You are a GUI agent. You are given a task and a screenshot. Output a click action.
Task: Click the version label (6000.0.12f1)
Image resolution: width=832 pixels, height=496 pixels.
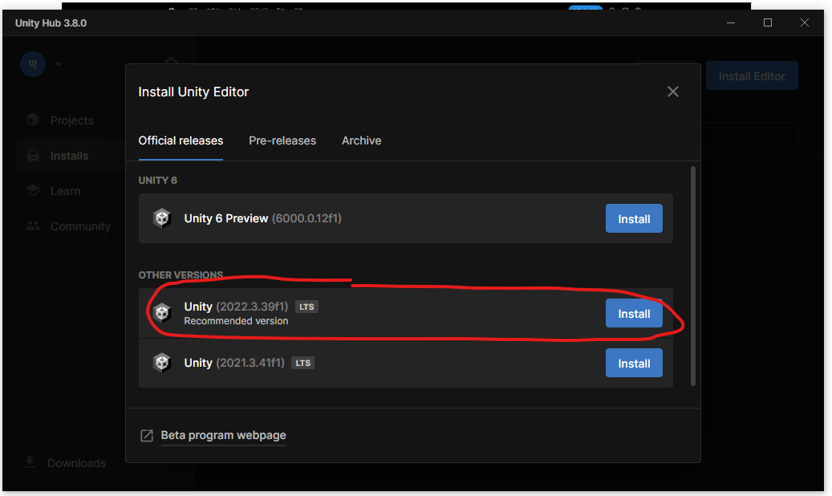click(x=306, y=218)
